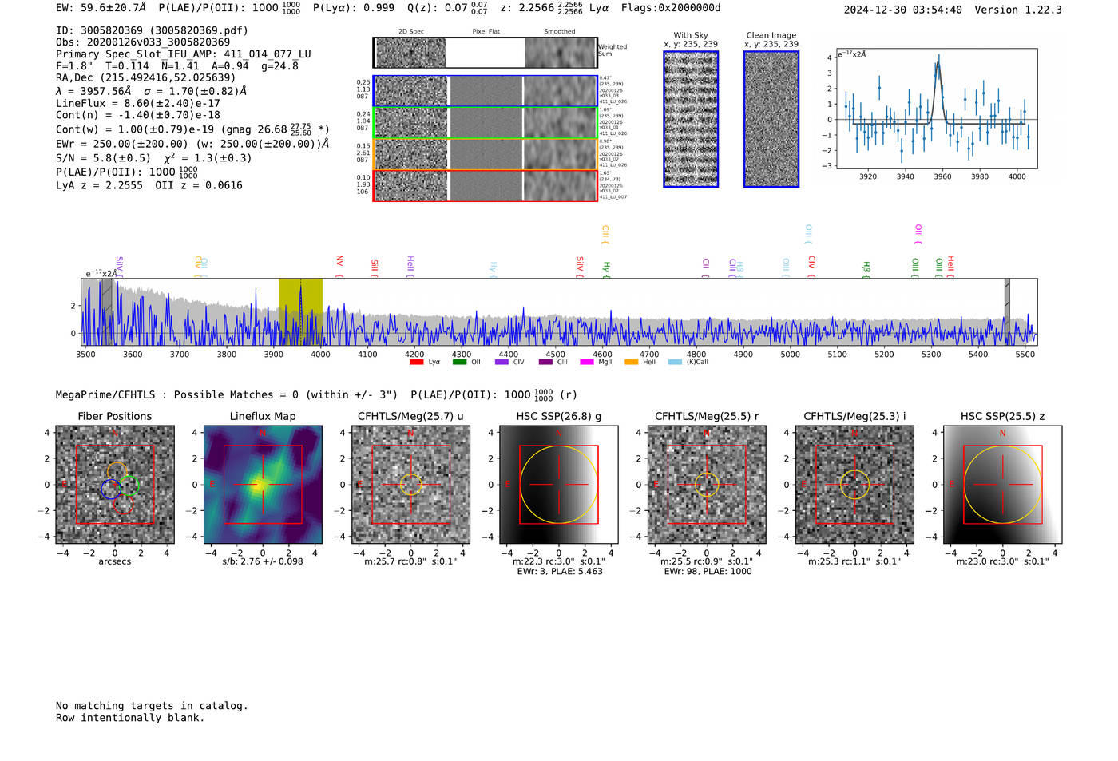Viewport: 1118px width, 761px height.
Task: Click the Weighted Sum 2D Spec cutout
Action: click(411, 53)
